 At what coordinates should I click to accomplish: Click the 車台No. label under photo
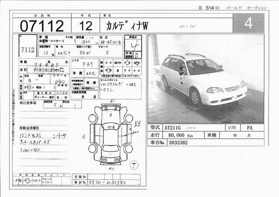pos(157,143)
